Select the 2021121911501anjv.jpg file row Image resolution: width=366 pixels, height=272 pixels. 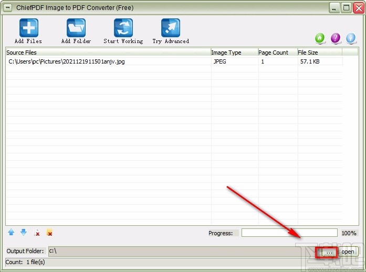pos(174,61)
